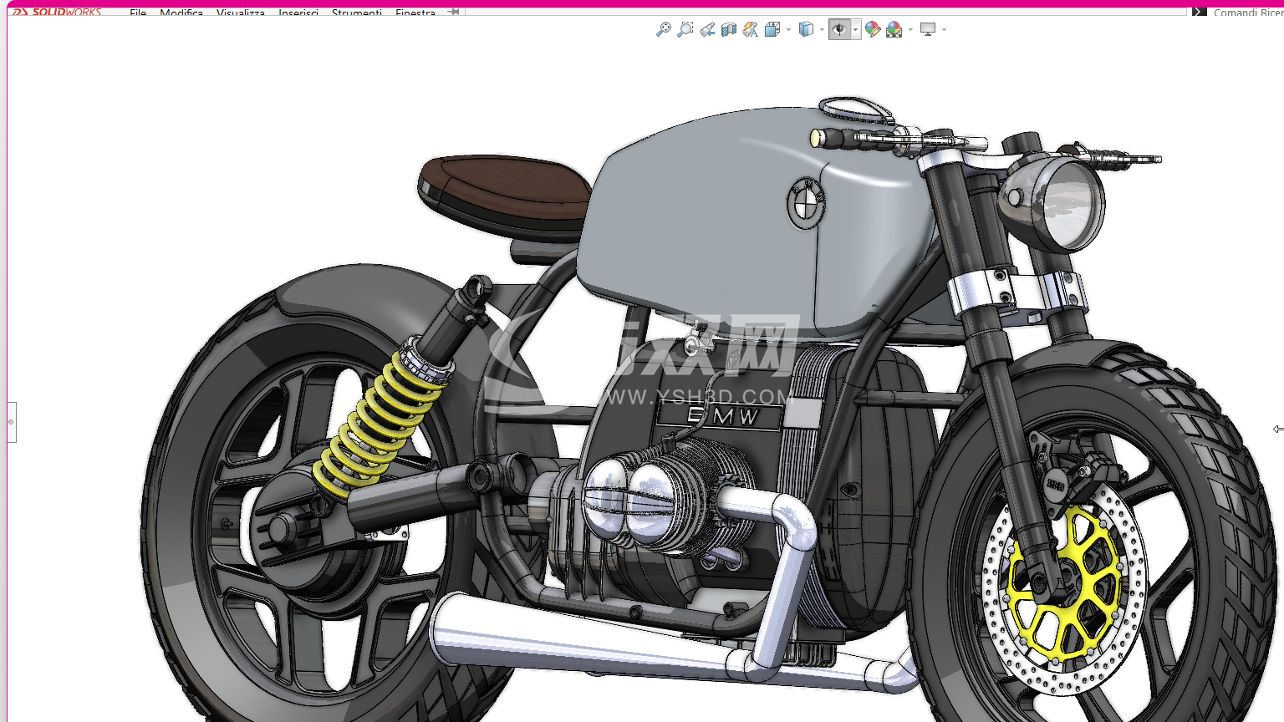This screenshot has width=1284, height=722.
Task: Click the SolidWorks logo
Action: 57,13
